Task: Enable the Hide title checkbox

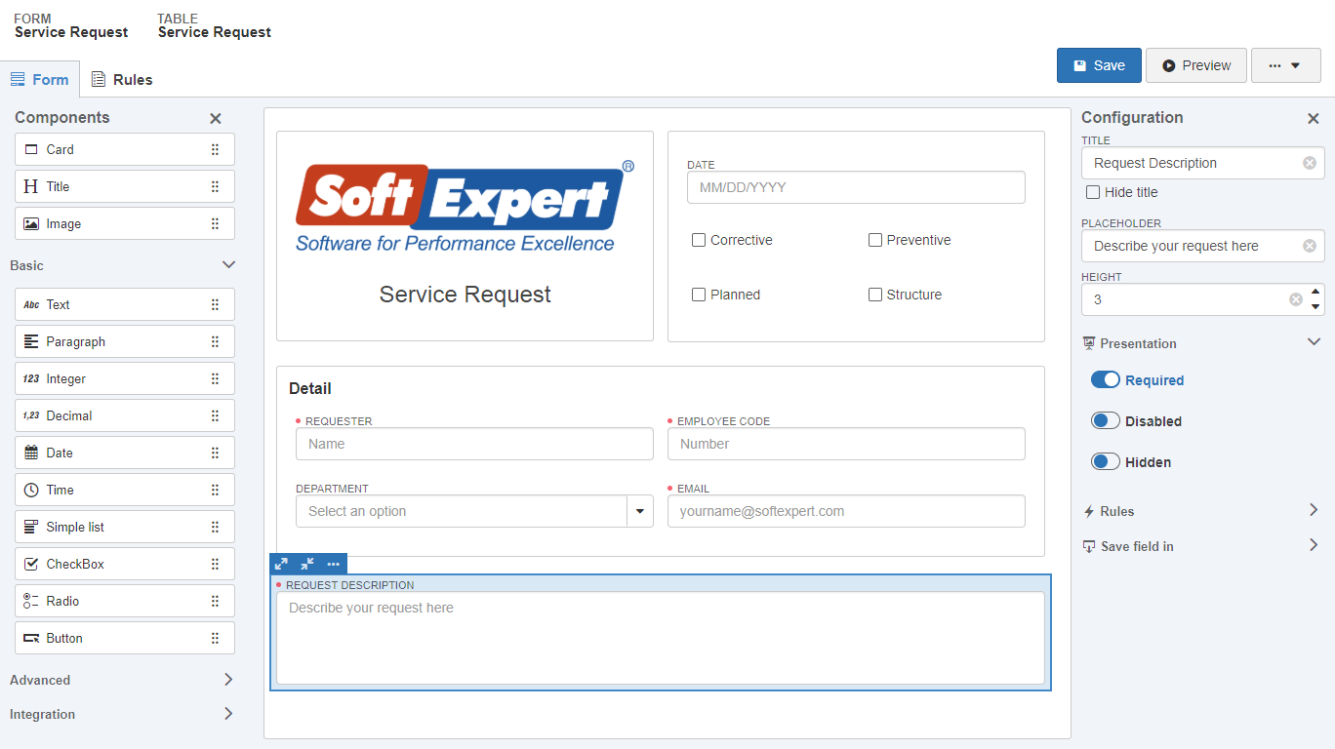Action: (1092, 192)
